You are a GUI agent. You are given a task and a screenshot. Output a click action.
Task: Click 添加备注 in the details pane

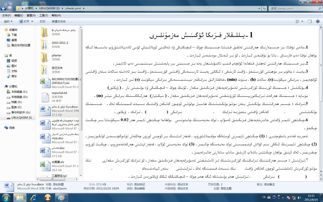click(269, 184)
